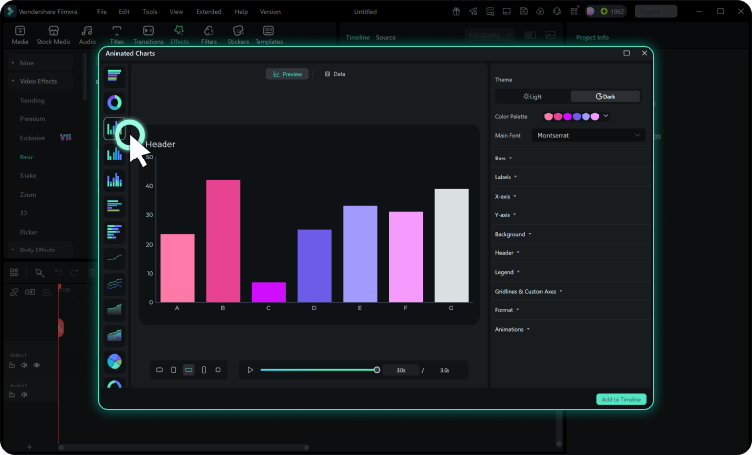
Task: Switch theme to Light
Action: (x=533, y=96)
